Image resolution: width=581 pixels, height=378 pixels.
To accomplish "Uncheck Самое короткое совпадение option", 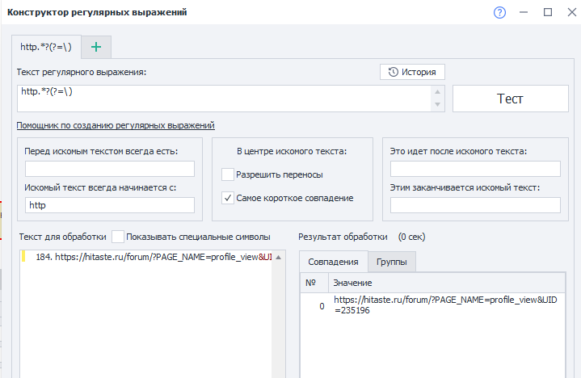I will tap(228, 198).
